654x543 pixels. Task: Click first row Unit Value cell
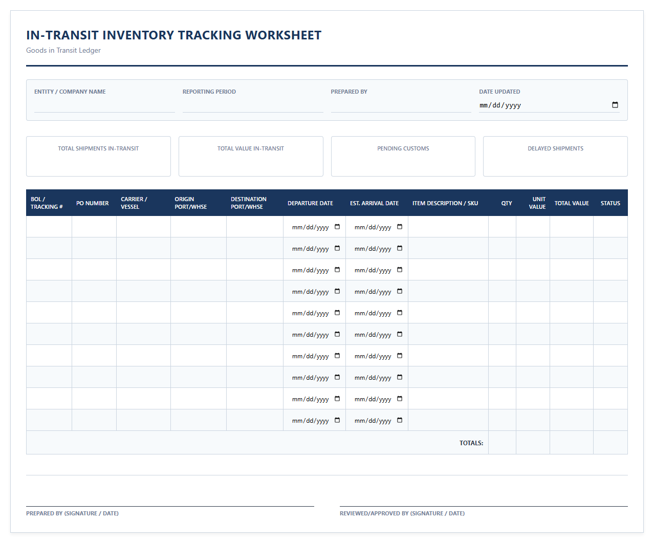(x=533, y=227)
